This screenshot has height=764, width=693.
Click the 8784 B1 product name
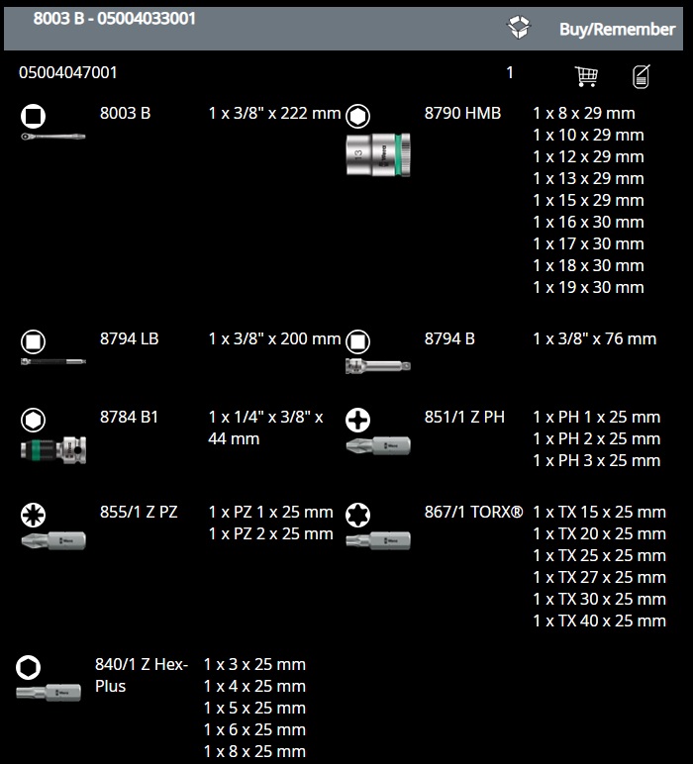129,417
